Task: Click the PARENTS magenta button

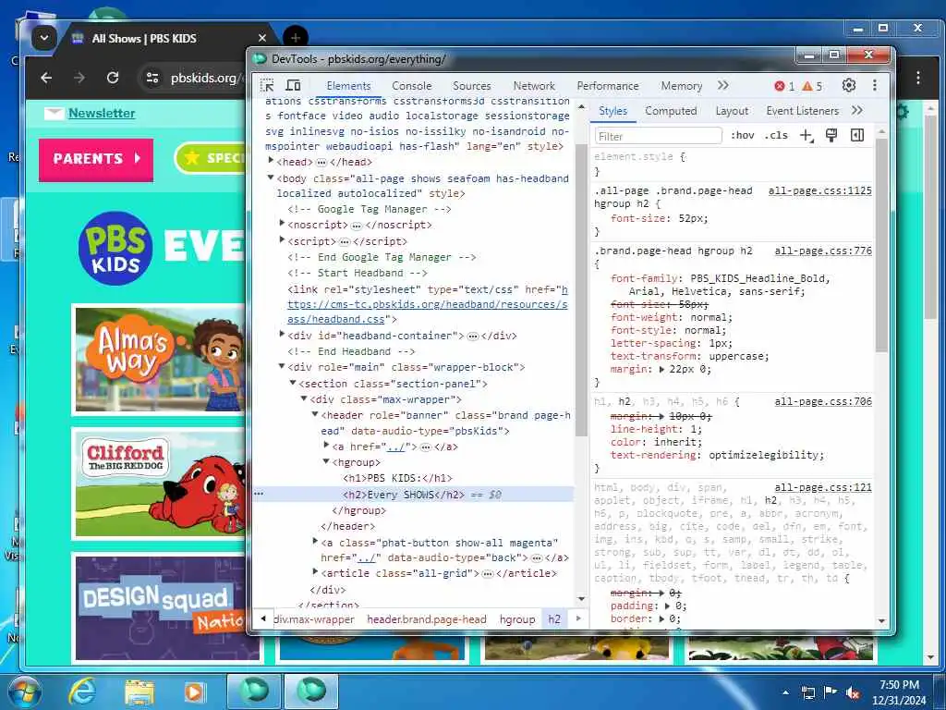Action: pos(96,159)
